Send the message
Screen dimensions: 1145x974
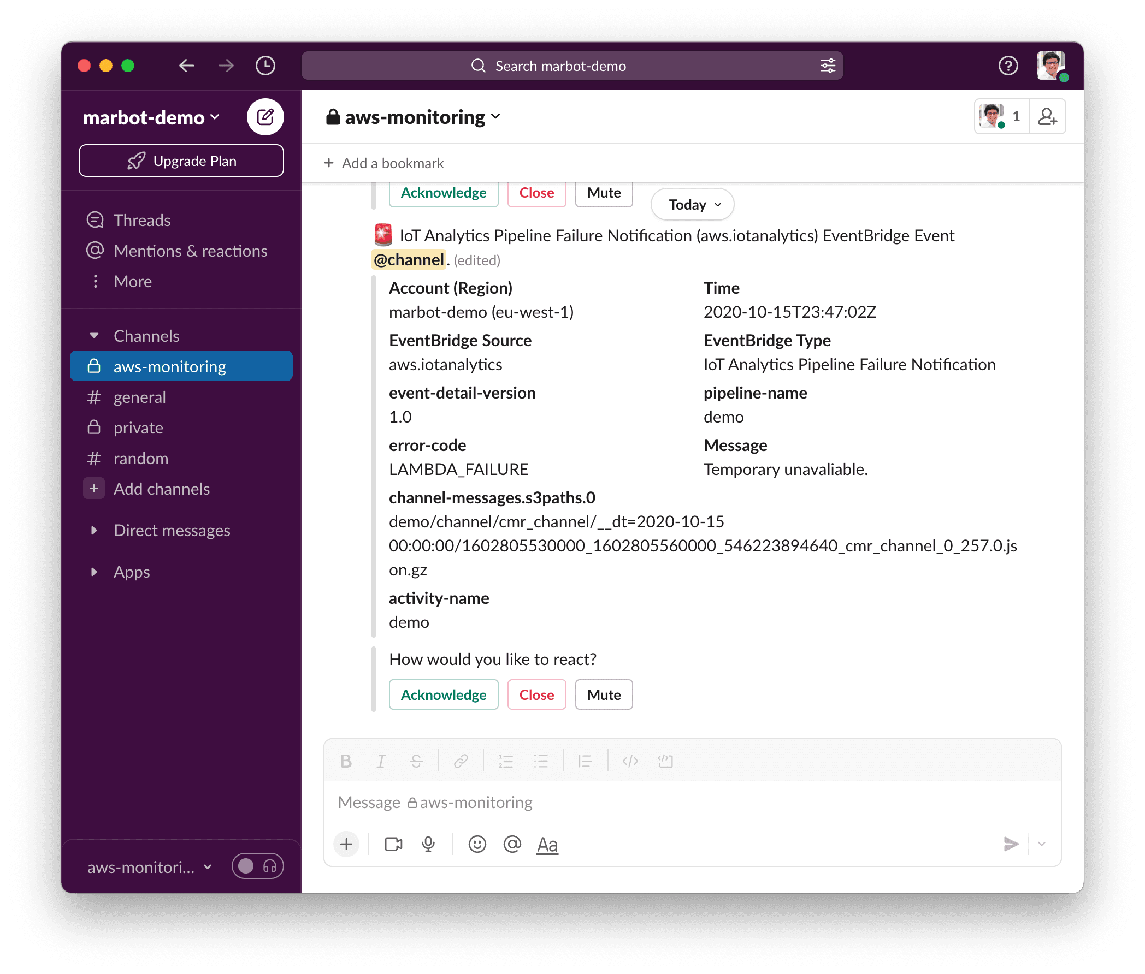point(1010,844)
